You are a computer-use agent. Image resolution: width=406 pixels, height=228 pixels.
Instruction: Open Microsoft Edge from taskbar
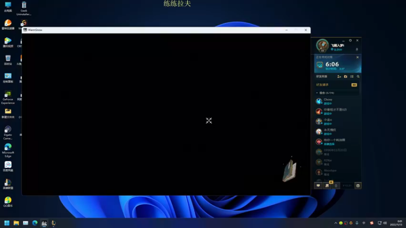coord(35,223)
